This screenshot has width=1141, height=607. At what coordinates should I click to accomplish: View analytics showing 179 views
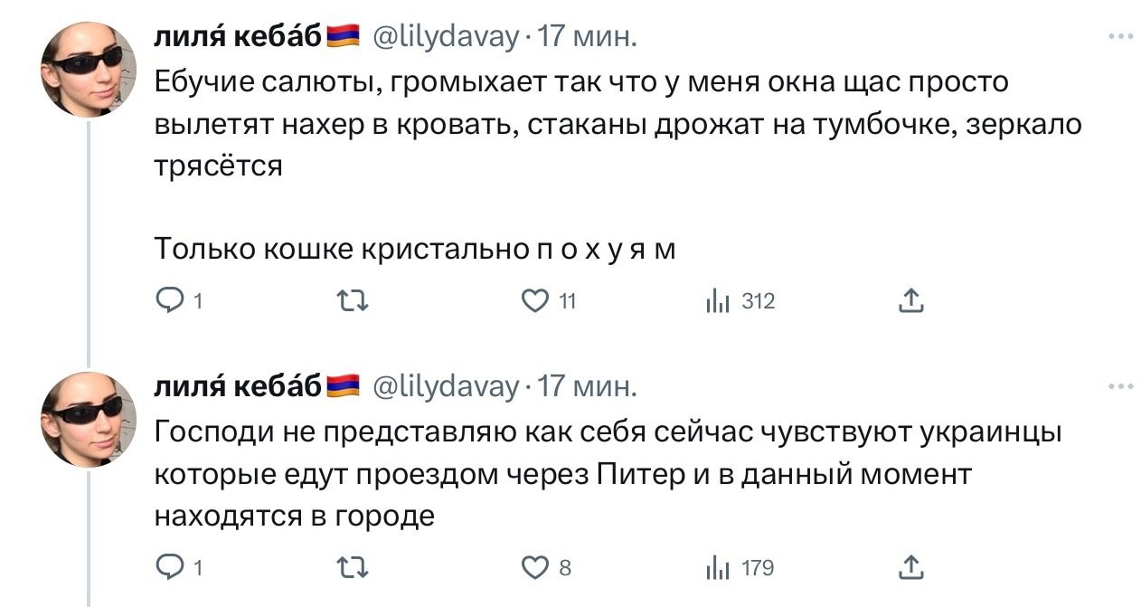pos(716,567)
